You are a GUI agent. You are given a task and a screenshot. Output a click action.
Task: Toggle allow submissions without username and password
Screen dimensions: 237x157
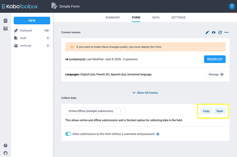(x=68, y=134)
